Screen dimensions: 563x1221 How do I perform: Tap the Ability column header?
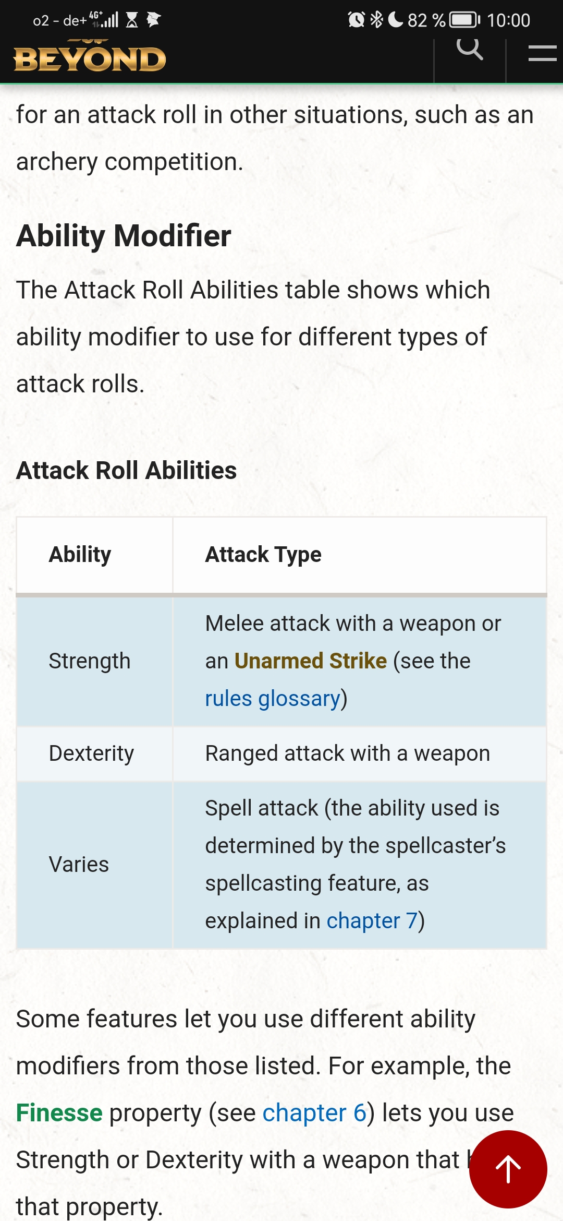[x=80, y=555]
